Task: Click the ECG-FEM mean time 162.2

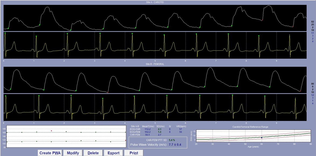Action: (x=147, y=132)
